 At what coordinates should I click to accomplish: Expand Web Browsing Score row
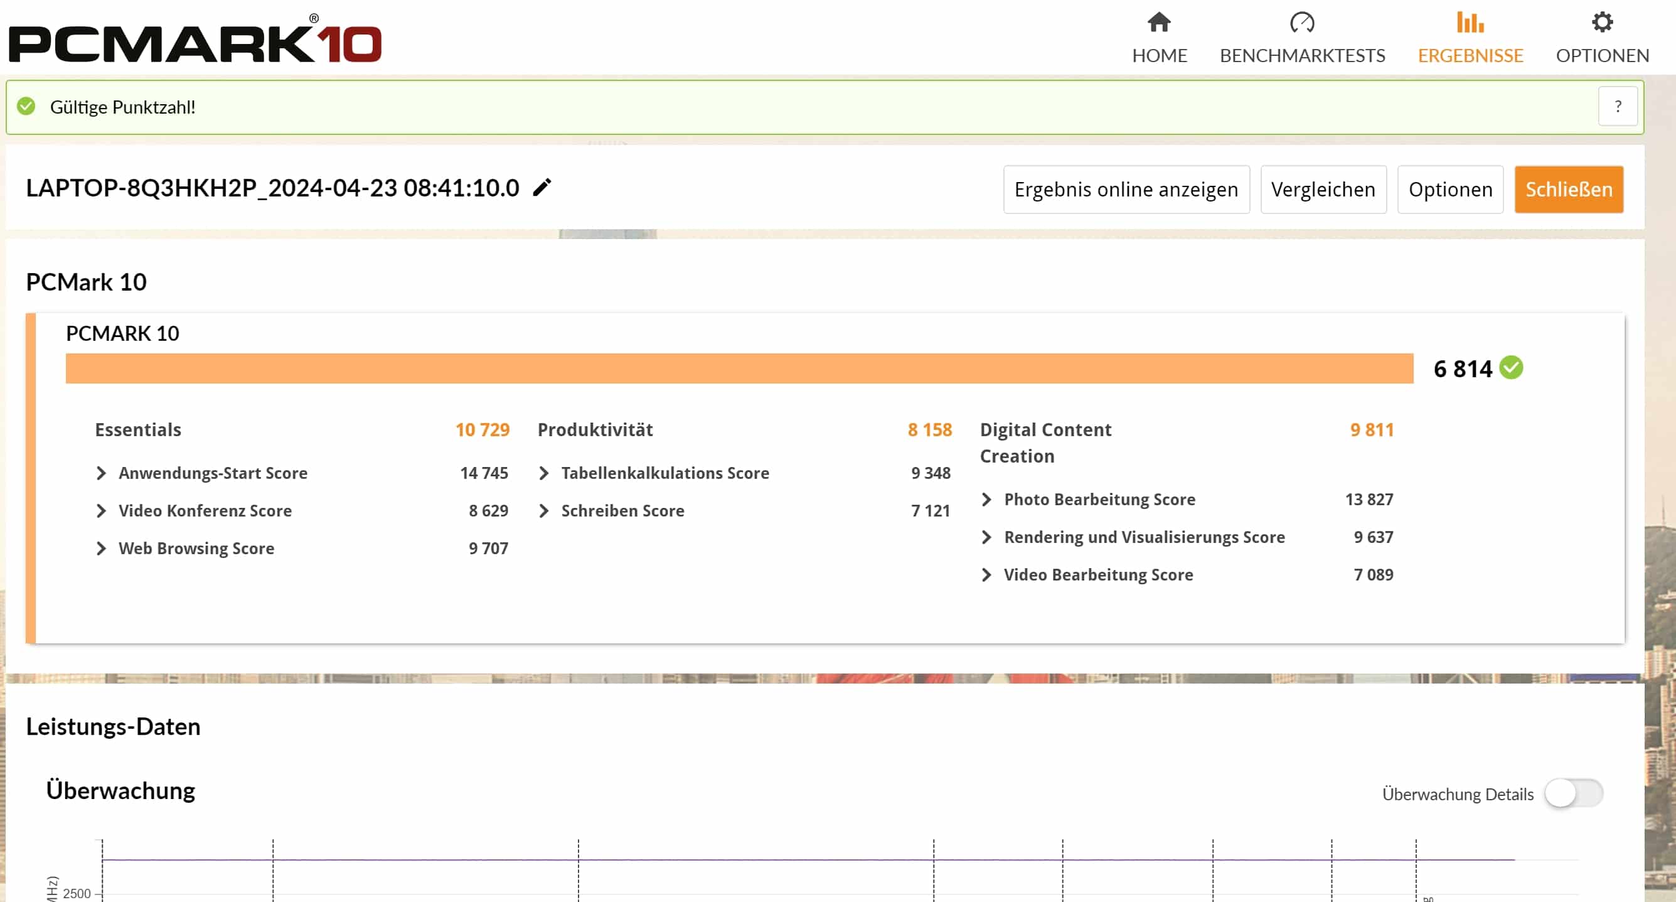[101, 549]
